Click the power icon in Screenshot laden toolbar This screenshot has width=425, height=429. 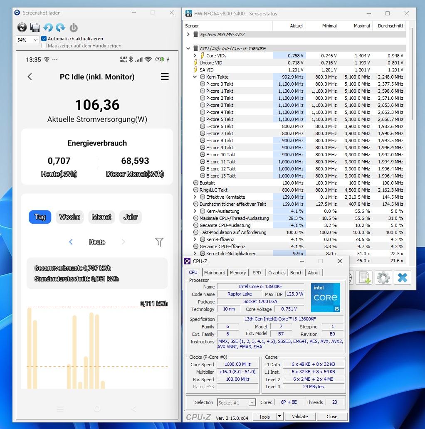(x=73, y=27)
